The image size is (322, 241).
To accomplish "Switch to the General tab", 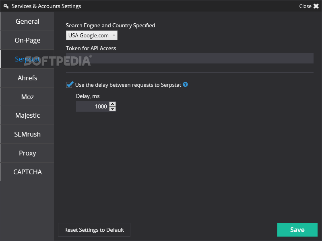I will coord(27,21).
